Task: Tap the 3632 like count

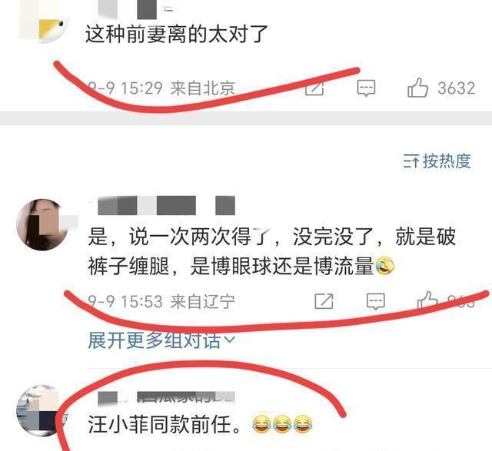Action: (x=457, y=88)
